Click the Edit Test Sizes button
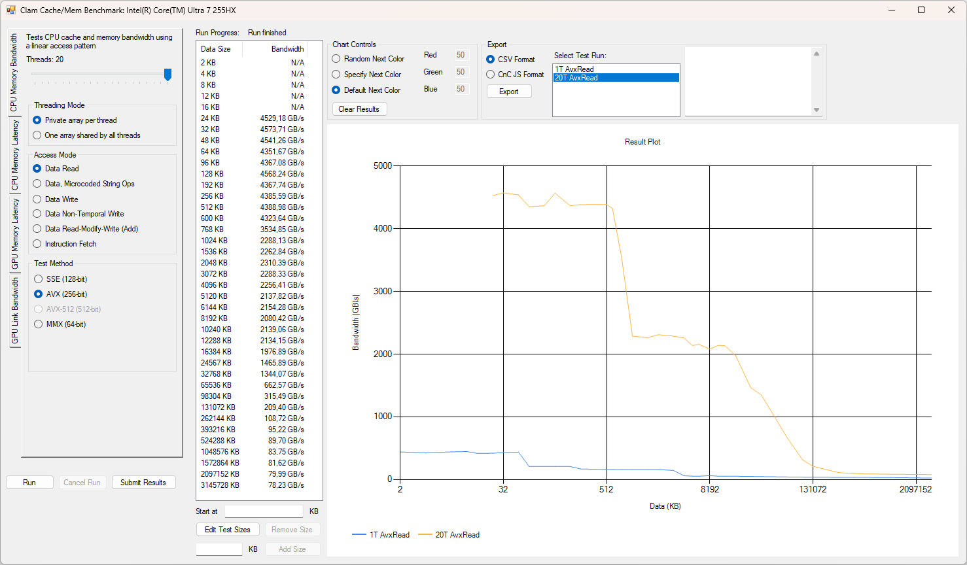This screenshot has width=967, height=565. pyautogui.click(x=227, y=530)
